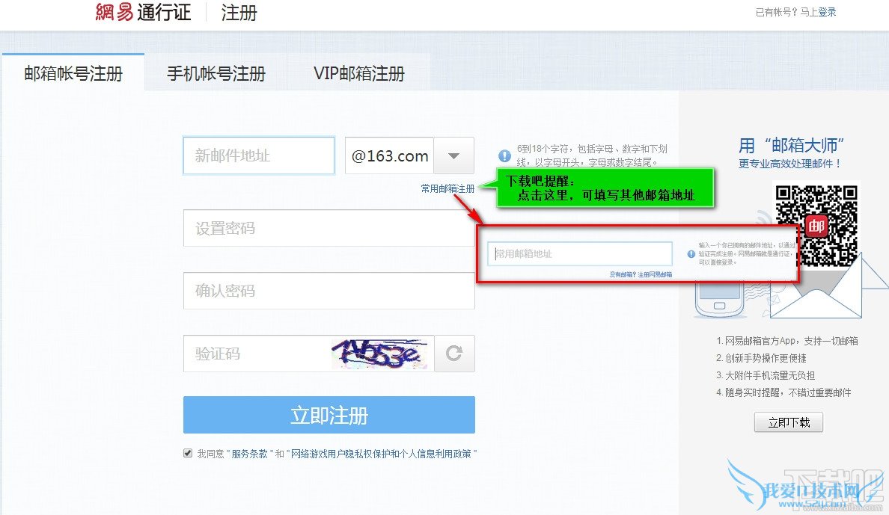The image size is (889, 515).
Task: Click the 常用邮箱注册 link
Action: [447, 188]
